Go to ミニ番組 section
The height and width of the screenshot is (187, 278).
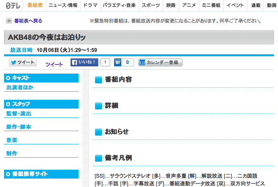pos(211,5)
